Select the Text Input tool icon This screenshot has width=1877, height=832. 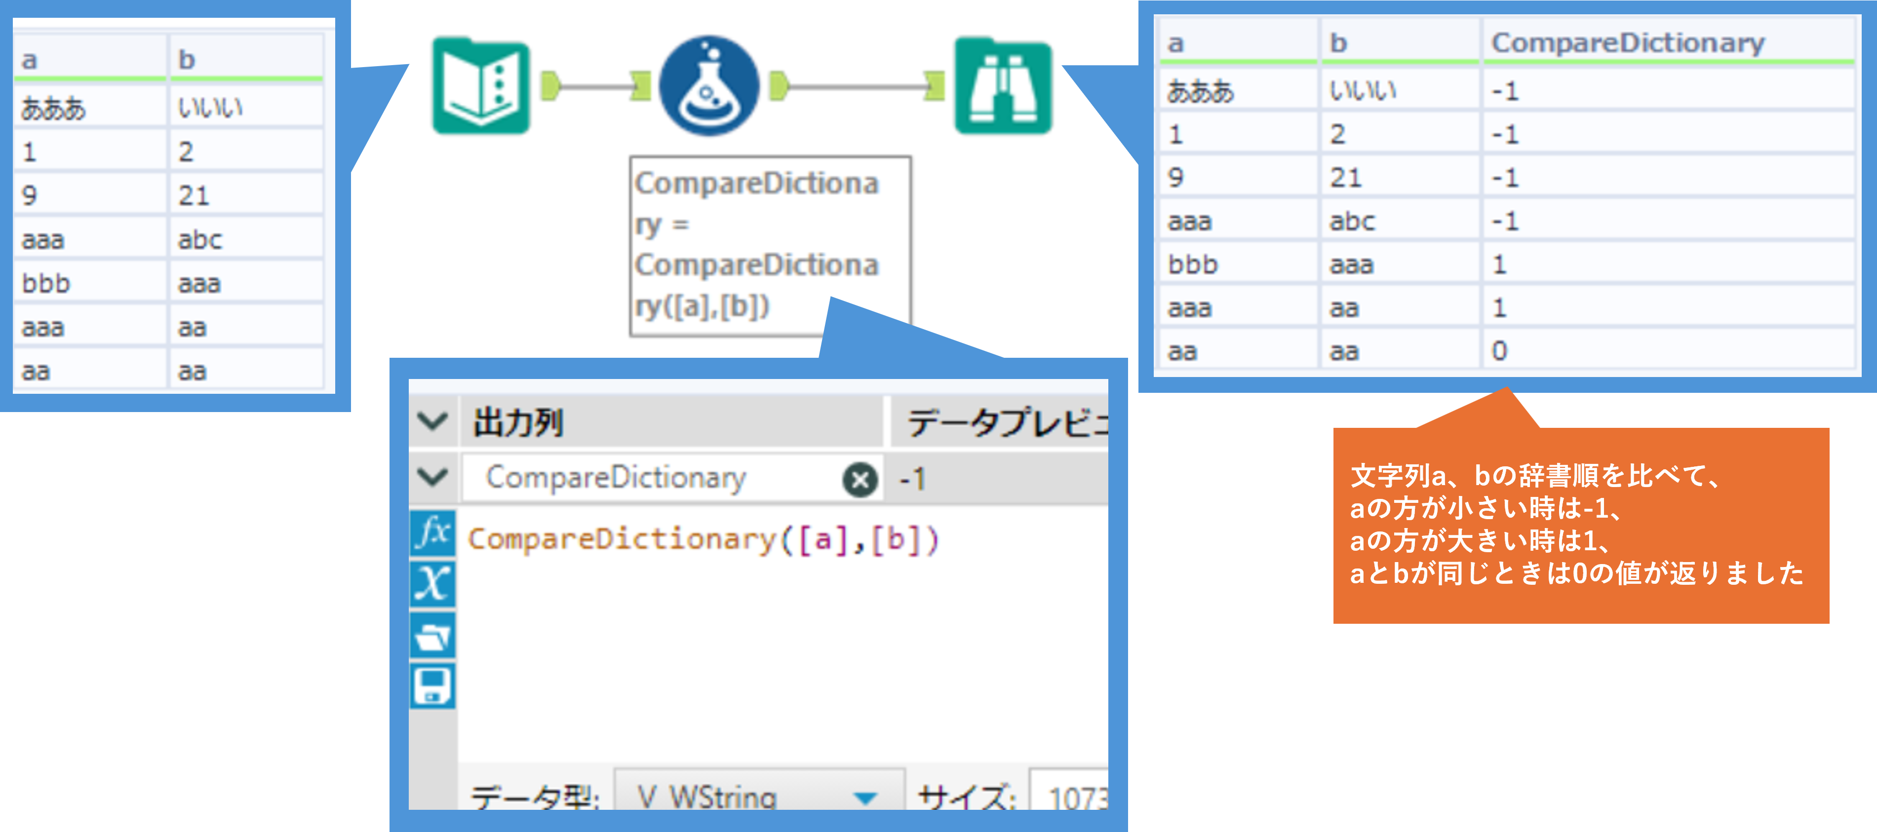481,86
